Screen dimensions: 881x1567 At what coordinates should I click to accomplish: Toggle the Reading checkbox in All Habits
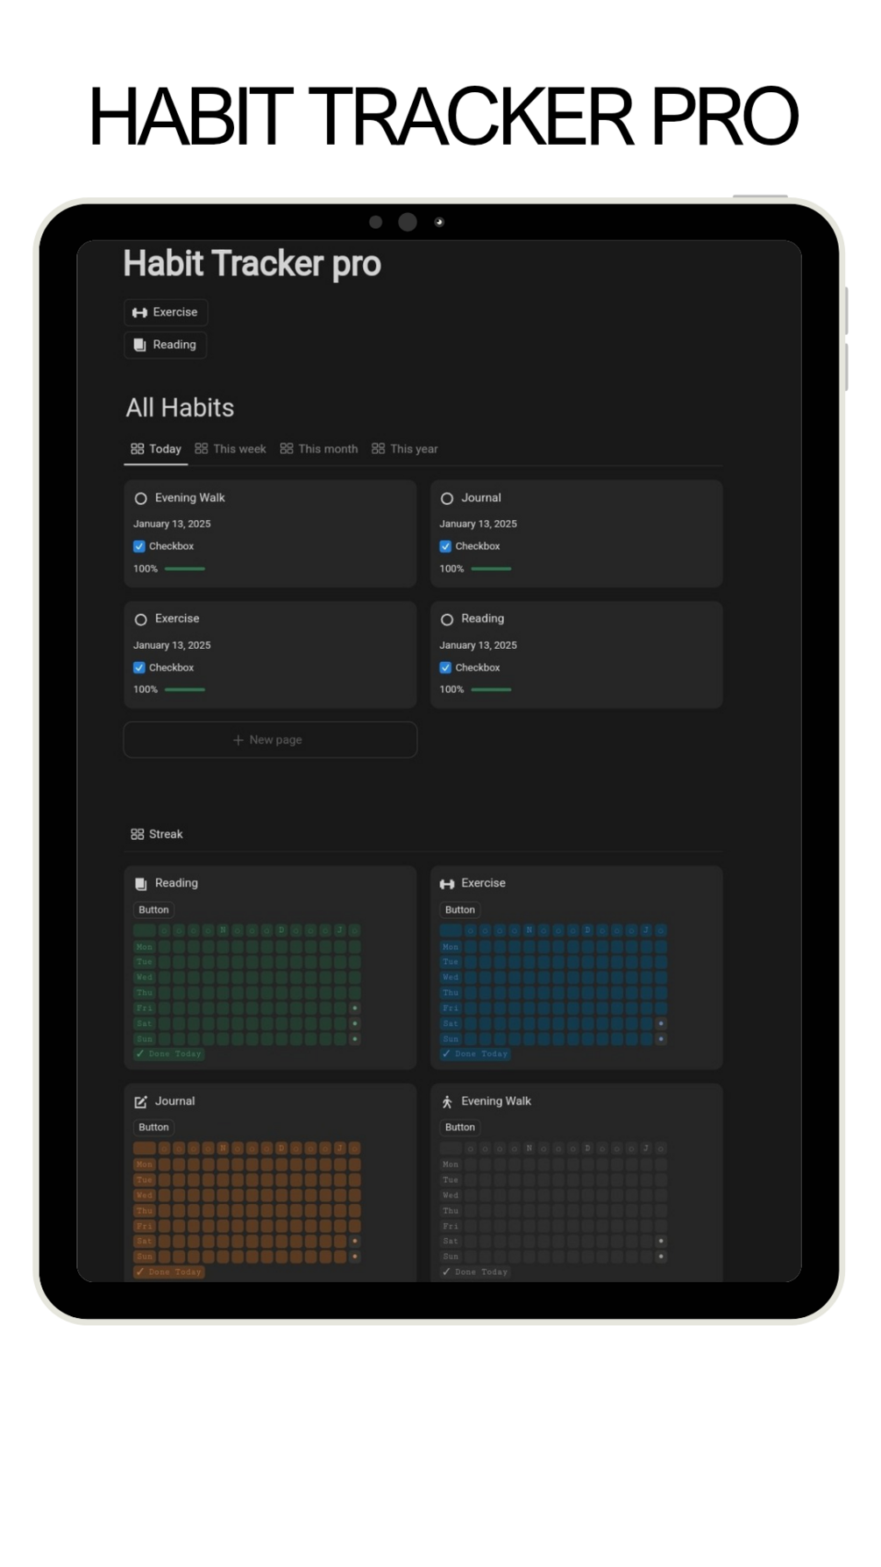445,667
